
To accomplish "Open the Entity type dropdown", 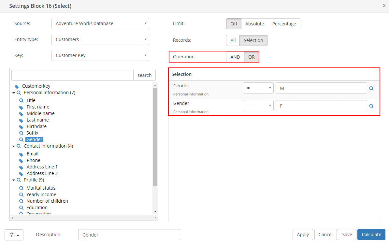I will tap(100, 39).
